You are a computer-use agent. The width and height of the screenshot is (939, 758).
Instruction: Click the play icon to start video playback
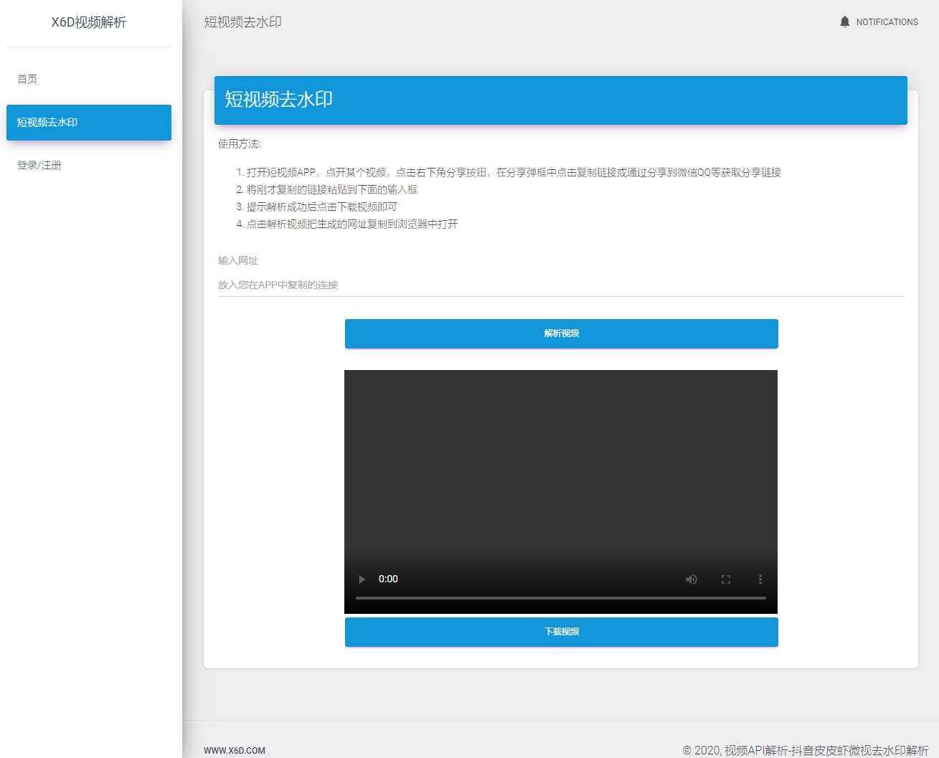[362, 579]
